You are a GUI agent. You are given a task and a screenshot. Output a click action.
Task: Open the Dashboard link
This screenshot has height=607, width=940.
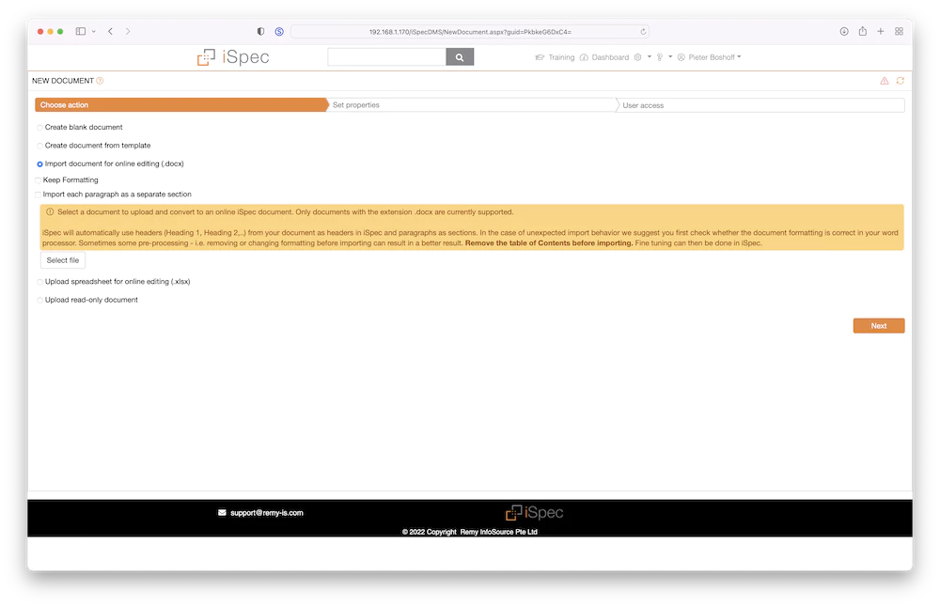point(610,57)
